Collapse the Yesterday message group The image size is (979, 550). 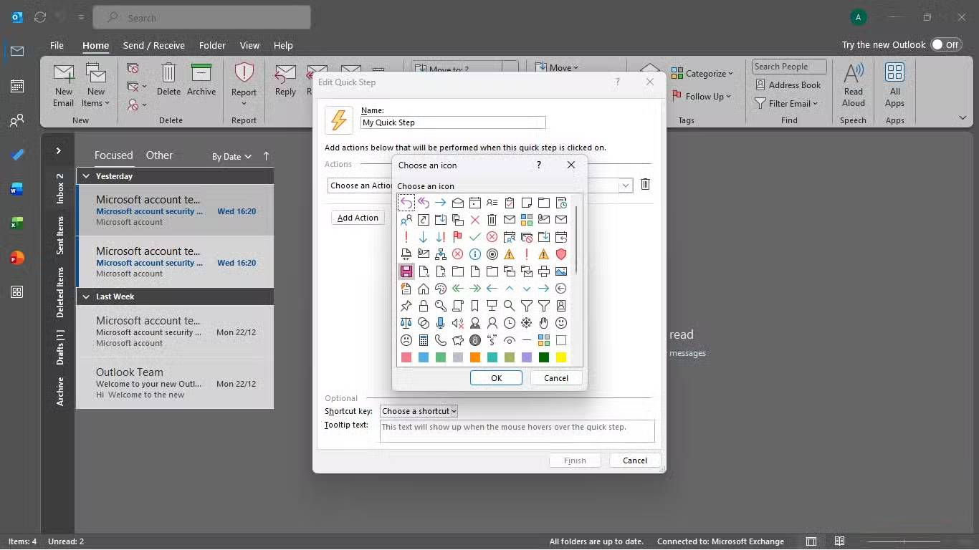pyautogui.click(x=86, y=176)
